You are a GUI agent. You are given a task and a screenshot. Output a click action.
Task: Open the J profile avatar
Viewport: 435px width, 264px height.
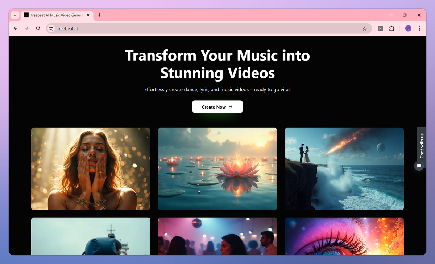(408, 28)
